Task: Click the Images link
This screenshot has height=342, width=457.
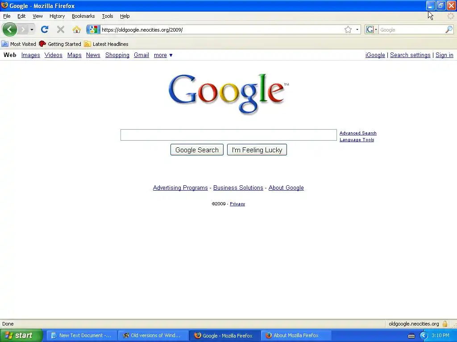Action: click(x=31, y=55)
